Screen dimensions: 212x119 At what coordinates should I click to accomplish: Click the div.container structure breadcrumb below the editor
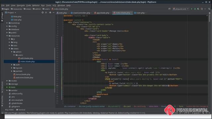pyautogui.click(x=70, y=106)
